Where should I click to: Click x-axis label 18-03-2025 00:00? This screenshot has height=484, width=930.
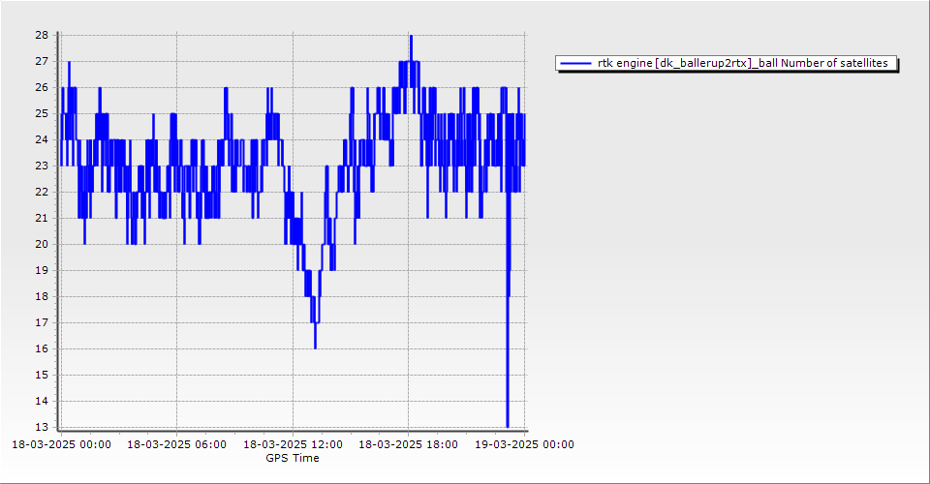coord(61,444)
